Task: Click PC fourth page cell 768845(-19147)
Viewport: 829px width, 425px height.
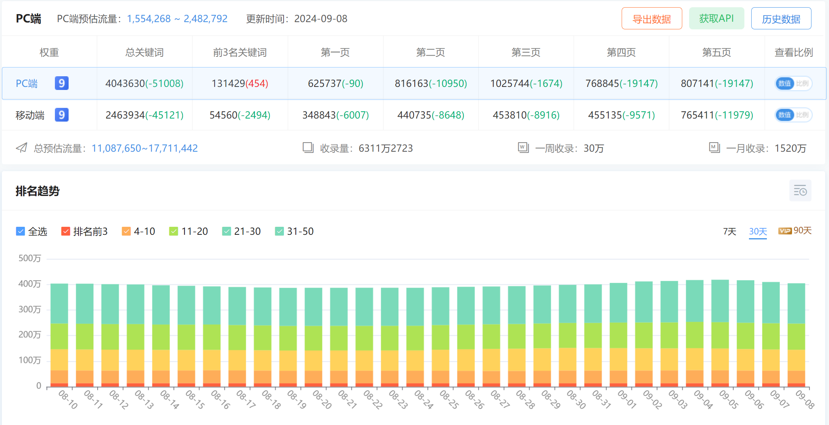Action: point(621,83)
